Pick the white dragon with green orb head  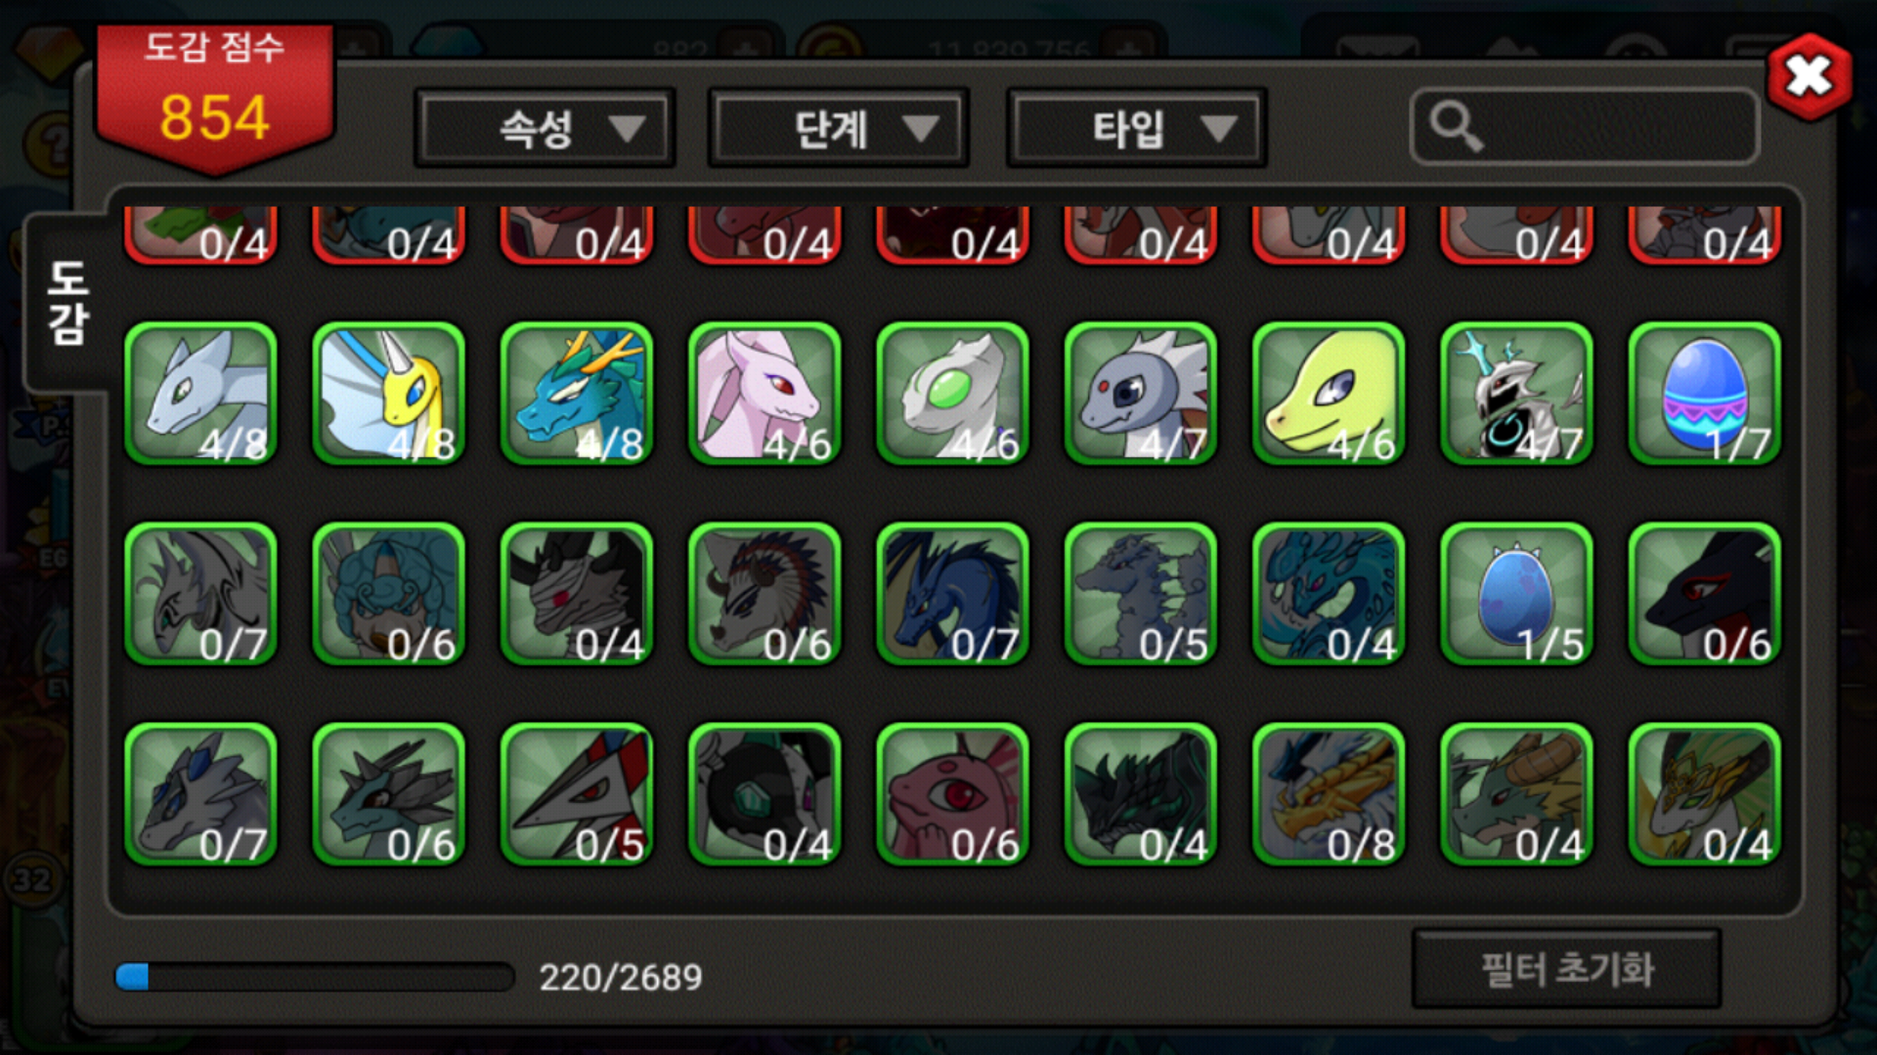(x=952, y=394)
